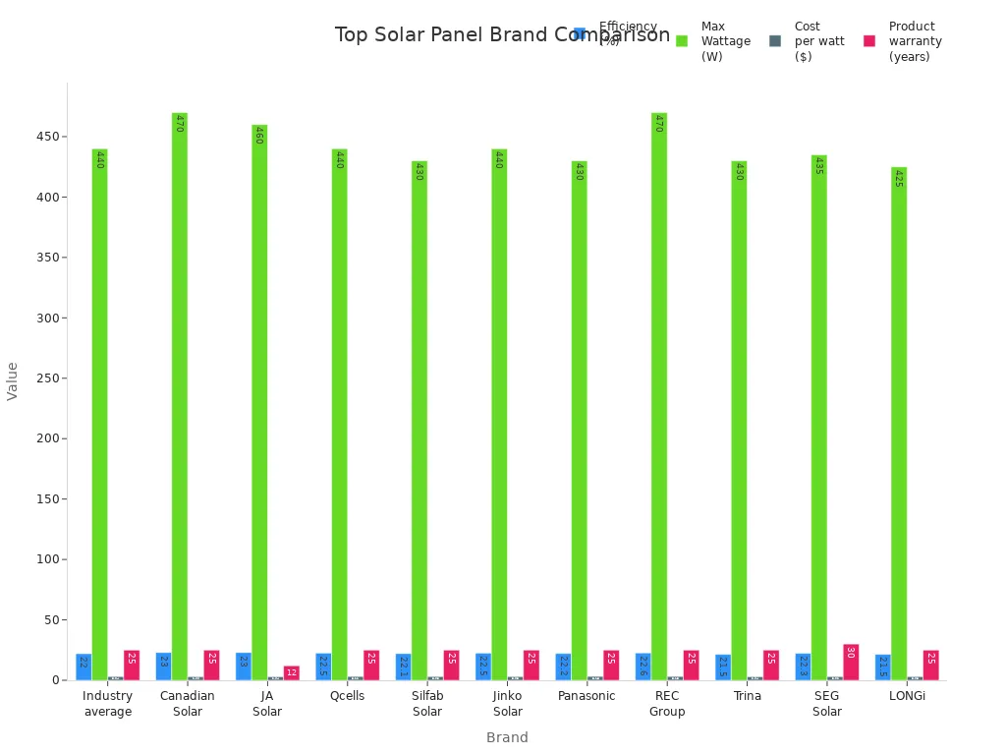The image size is (1006, 755).
Task: Click the "Brand" x-axis title
Action: tap(507, 737)
